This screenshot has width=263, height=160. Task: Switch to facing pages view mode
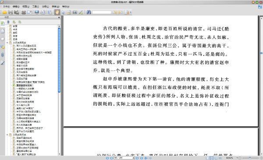coord(216,158)
